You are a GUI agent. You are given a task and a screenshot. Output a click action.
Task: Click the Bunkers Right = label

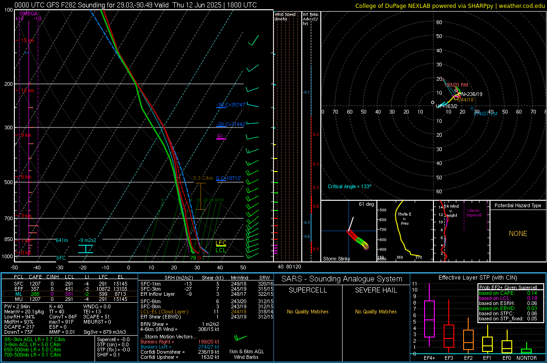click(157, 342)
